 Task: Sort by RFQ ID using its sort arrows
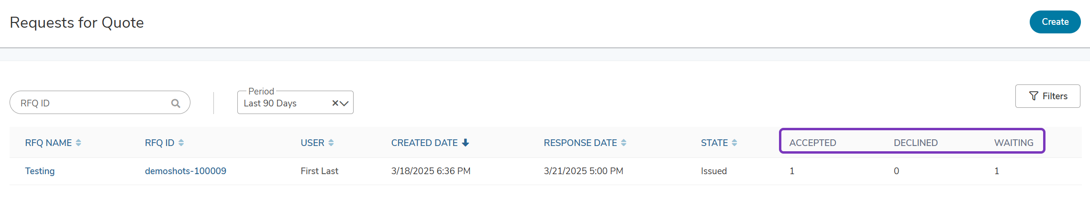181,143
